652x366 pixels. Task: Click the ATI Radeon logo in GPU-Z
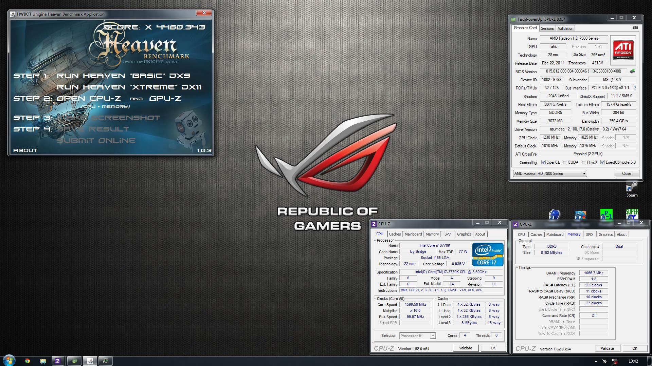[x=623, y=50]
